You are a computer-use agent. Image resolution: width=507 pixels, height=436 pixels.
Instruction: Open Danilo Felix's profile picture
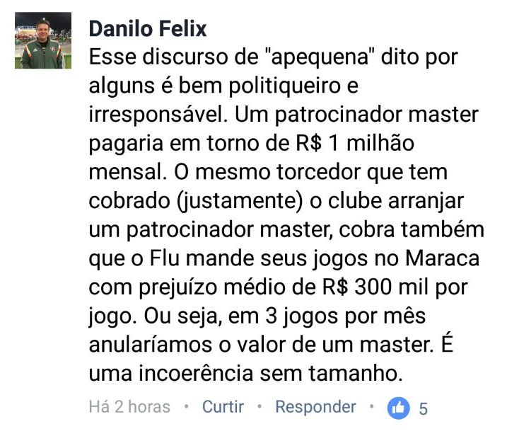(x=43, y=40)
